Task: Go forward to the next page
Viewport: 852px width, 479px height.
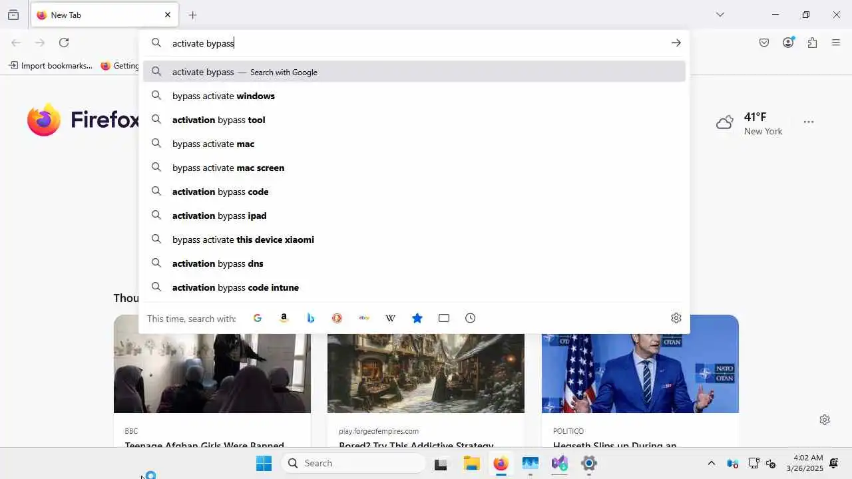Action: [x=40, y=43]
